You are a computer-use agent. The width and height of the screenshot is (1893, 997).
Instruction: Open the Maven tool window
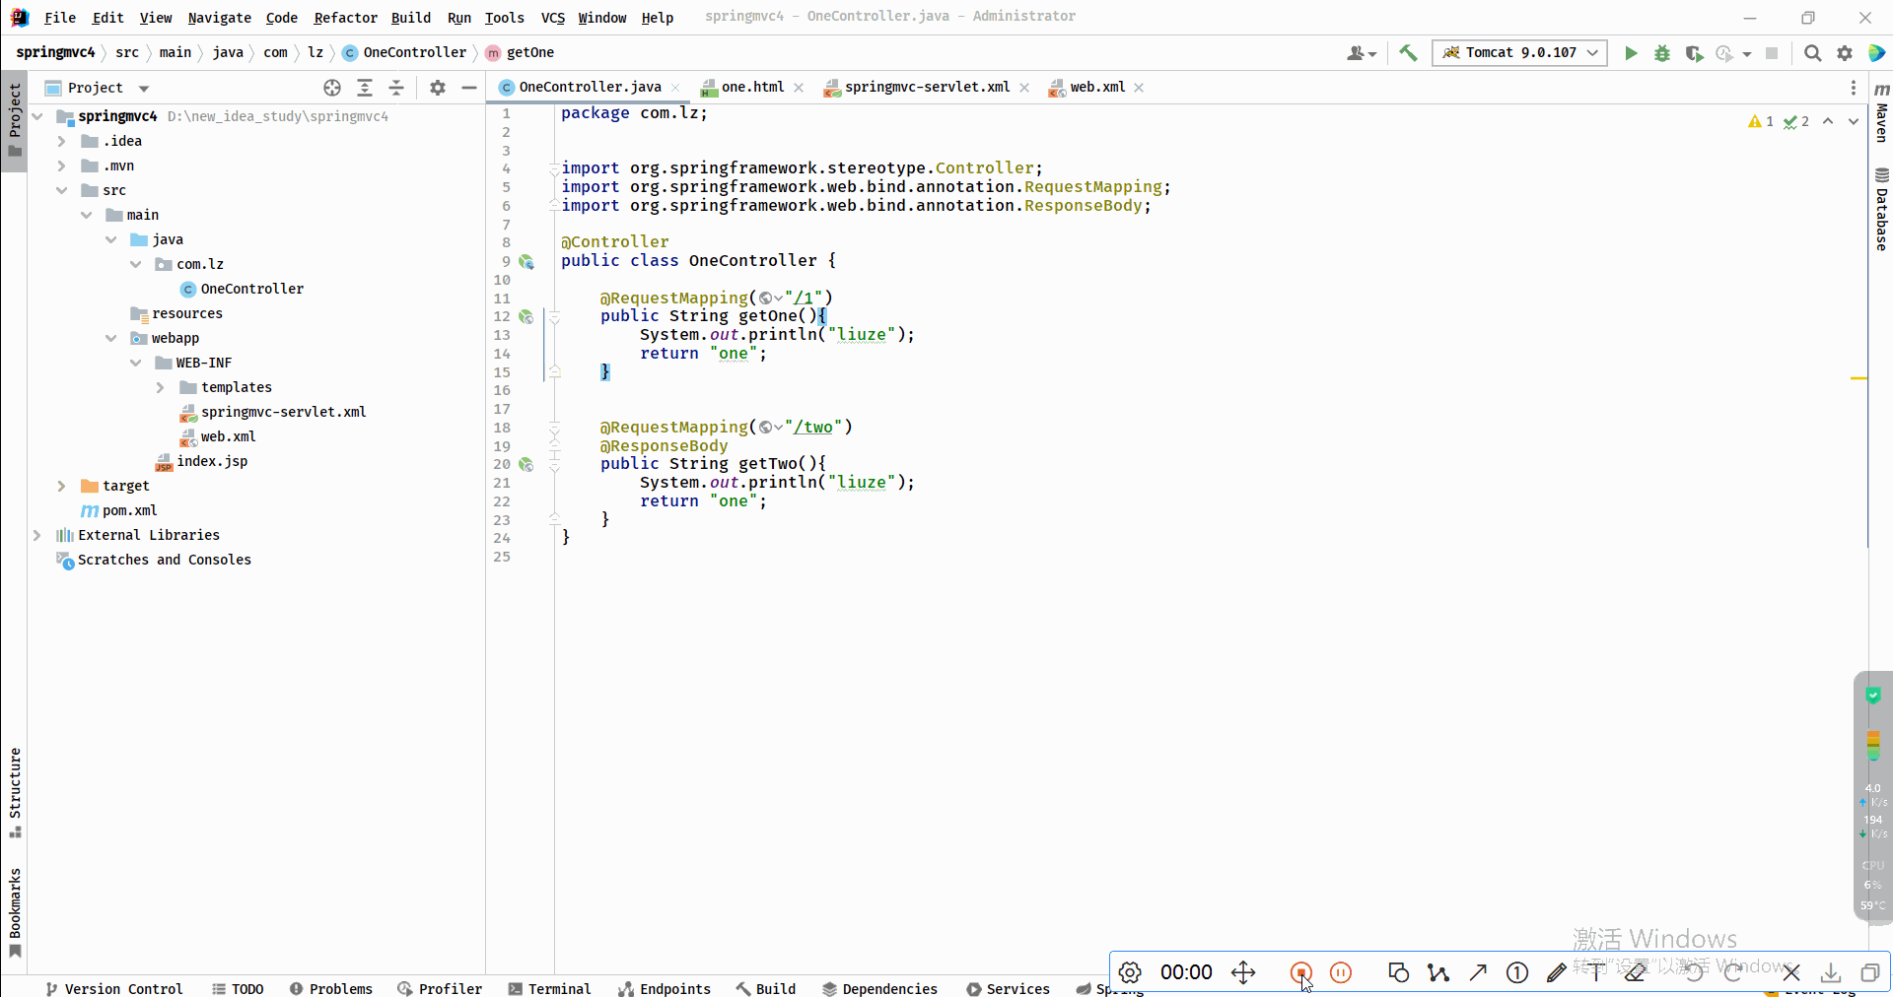click(x=1881, y=112)
